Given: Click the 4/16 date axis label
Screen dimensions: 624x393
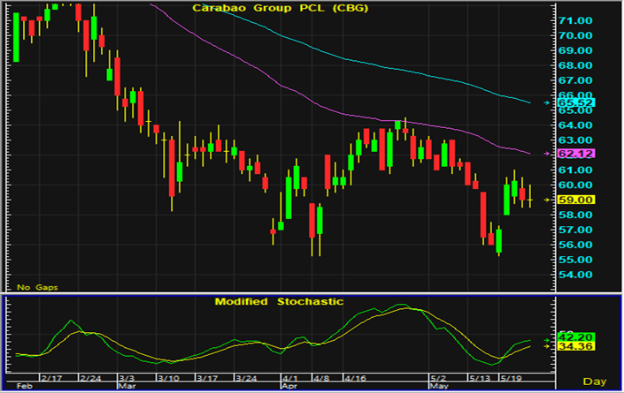Looking at the screenshot, I should click(x=356, y=378).
